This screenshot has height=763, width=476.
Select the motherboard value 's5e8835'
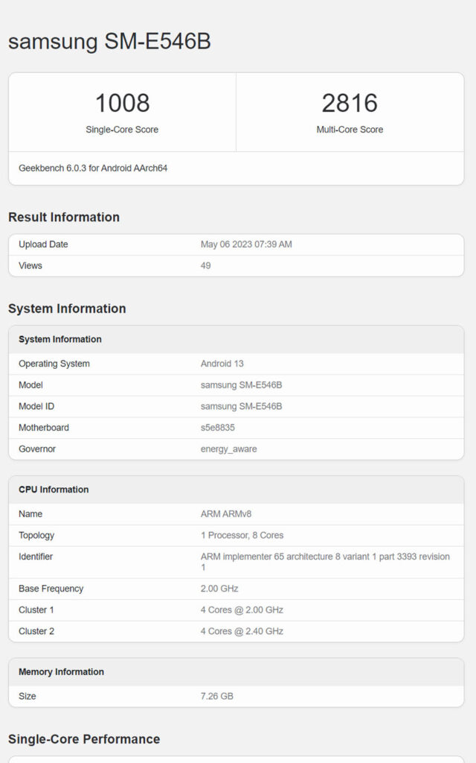218,428
